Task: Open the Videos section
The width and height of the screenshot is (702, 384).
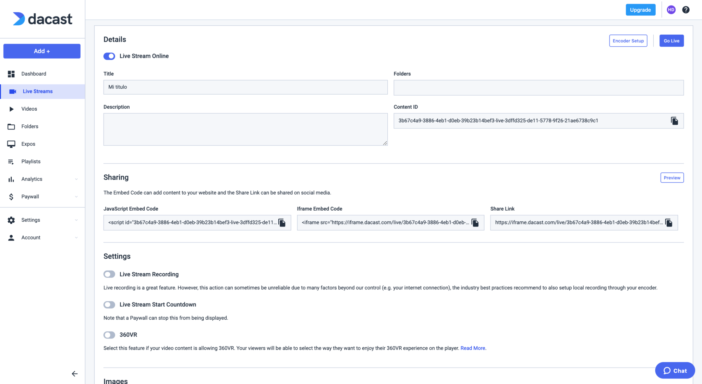Action: 29,109
